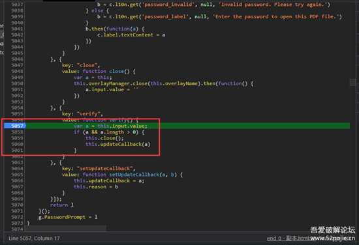
Task: Click the "setUpdateCallback" key string
Action: click(105, 168)
